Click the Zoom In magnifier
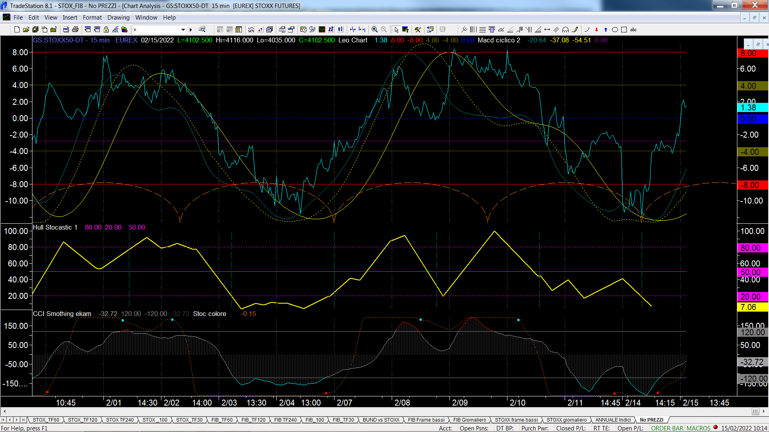 [x=374, y=30]
